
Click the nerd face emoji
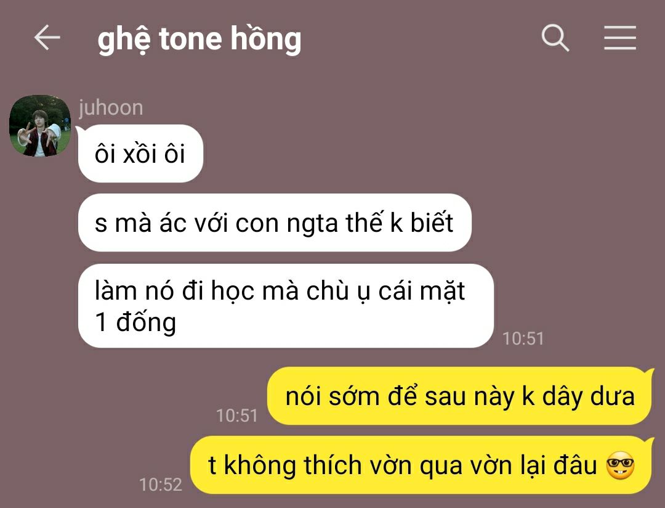point(620,465)
